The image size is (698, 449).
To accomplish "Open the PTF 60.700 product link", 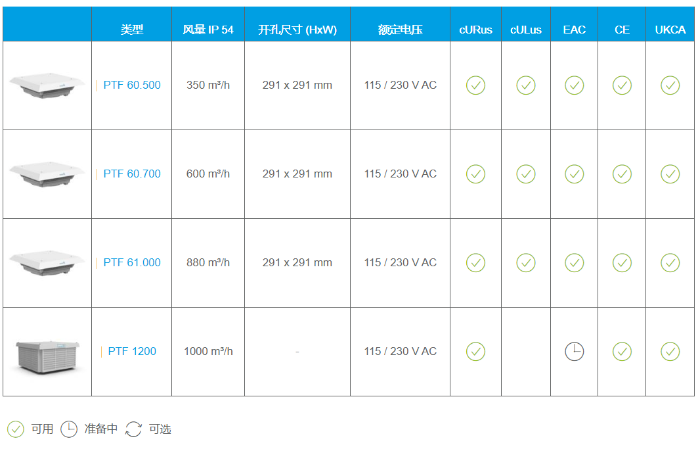I will 132,174.
